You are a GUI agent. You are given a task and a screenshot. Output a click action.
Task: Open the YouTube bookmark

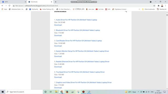pyautogui.click(x=100, y=9)
